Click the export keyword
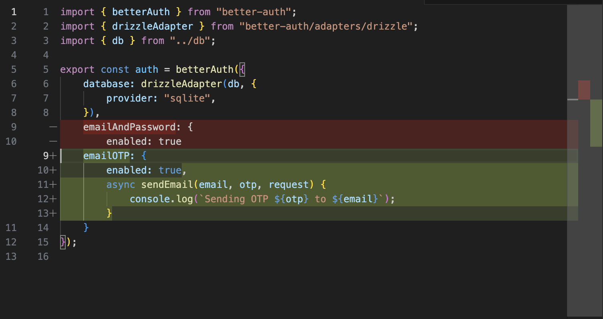The width and height of the screenshot is (603, 319). (77, 70)
